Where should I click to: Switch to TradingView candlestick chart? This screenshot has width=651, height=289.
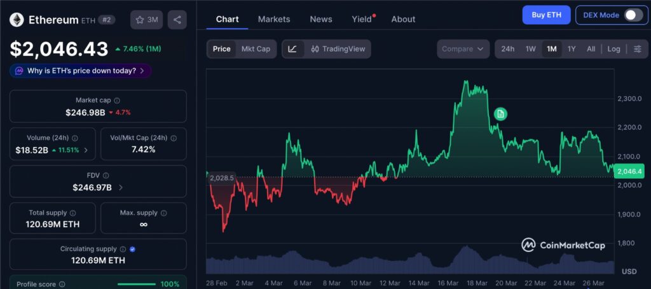click(x=338, y=49)
